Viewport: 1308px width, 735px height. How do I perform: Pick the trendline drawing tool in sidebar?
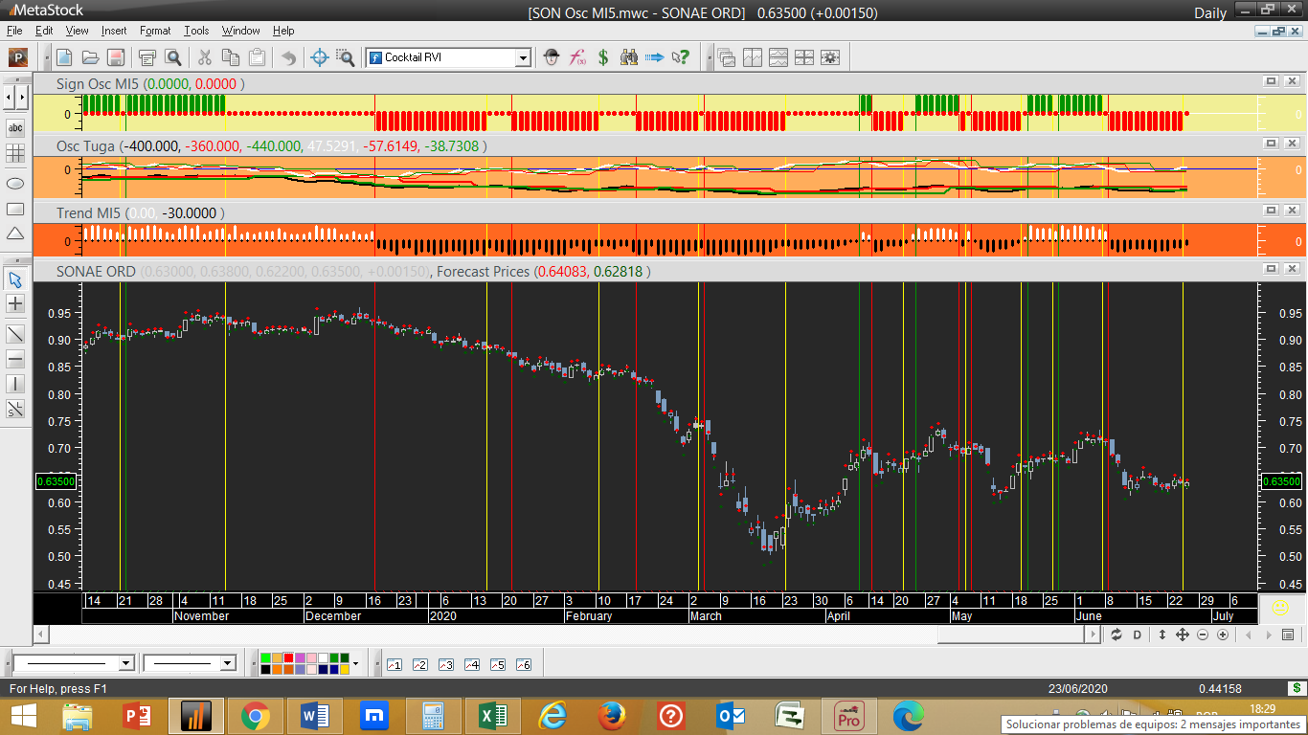15,334
